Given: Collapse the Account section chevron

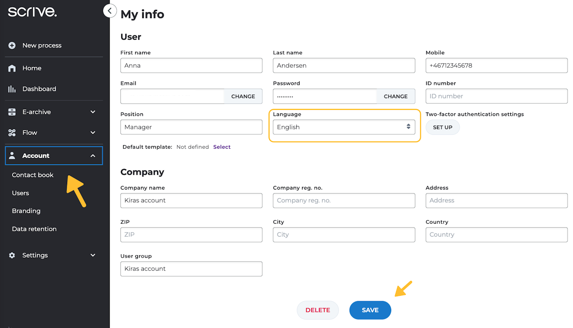Looking at the screenshot, I should pyautogui.click(x=93, y=155).
